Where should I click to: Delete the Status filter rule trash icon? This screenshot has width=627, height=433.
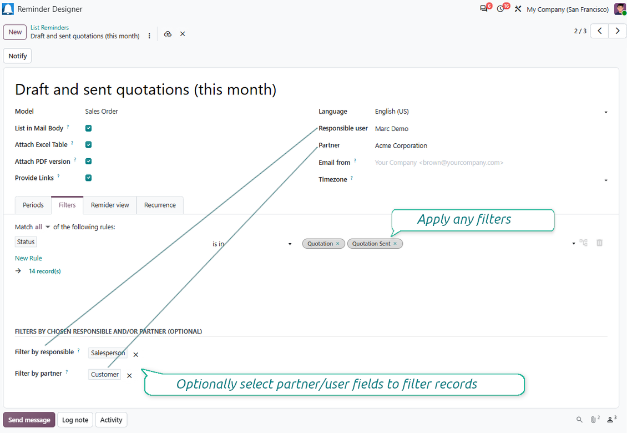[x=599, y=243]
